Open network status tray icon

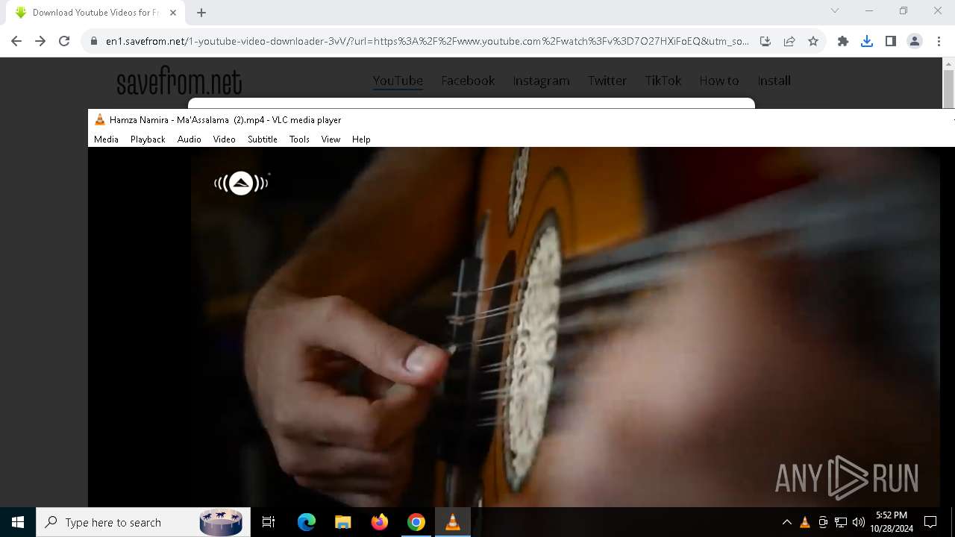(x=841, y=522)
